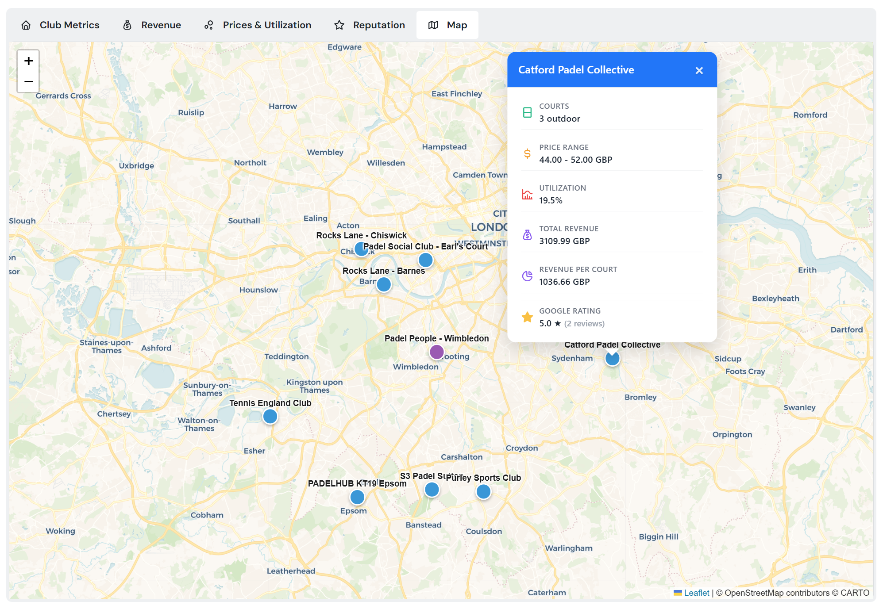Click the Rocks Lane Barnes marker

click(x=383, y=284)
